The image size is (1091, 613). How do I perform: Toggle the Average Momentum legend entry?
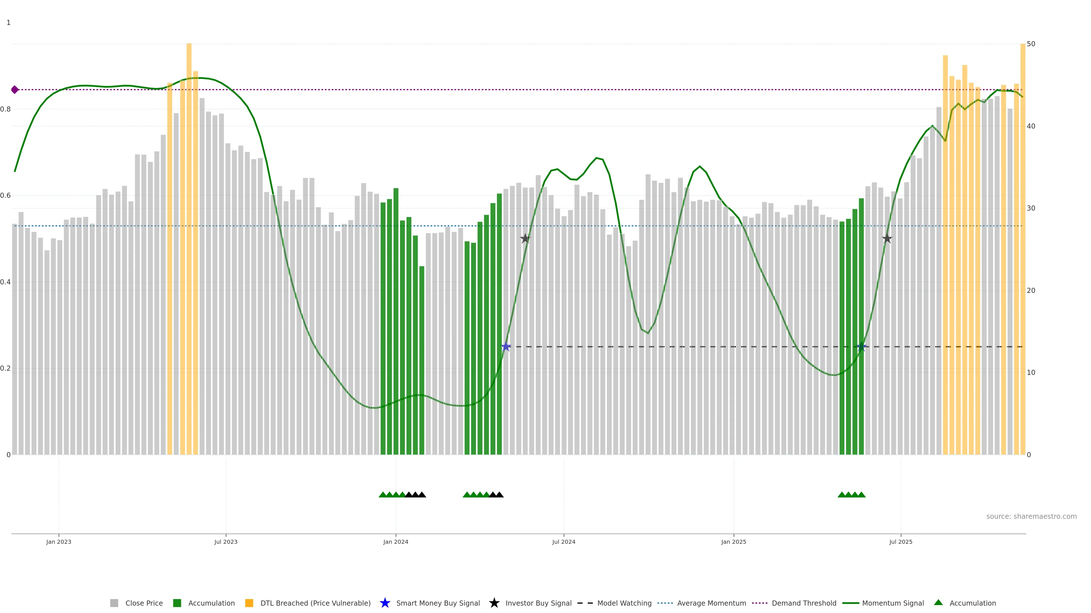[x=711, y=603]
